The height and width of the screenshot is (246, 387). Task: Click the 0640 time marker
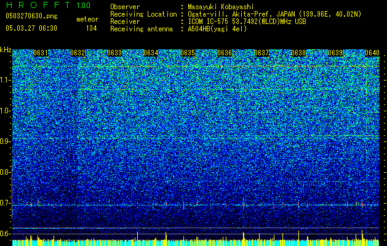[372, 53]
